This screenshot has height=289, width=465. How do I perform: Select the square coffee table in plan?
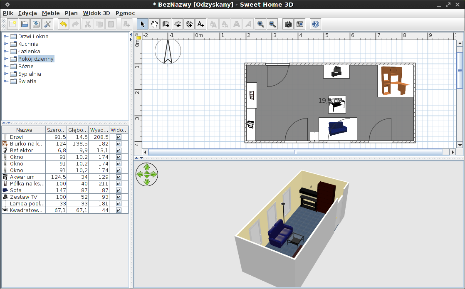click(x=337, y=105)
